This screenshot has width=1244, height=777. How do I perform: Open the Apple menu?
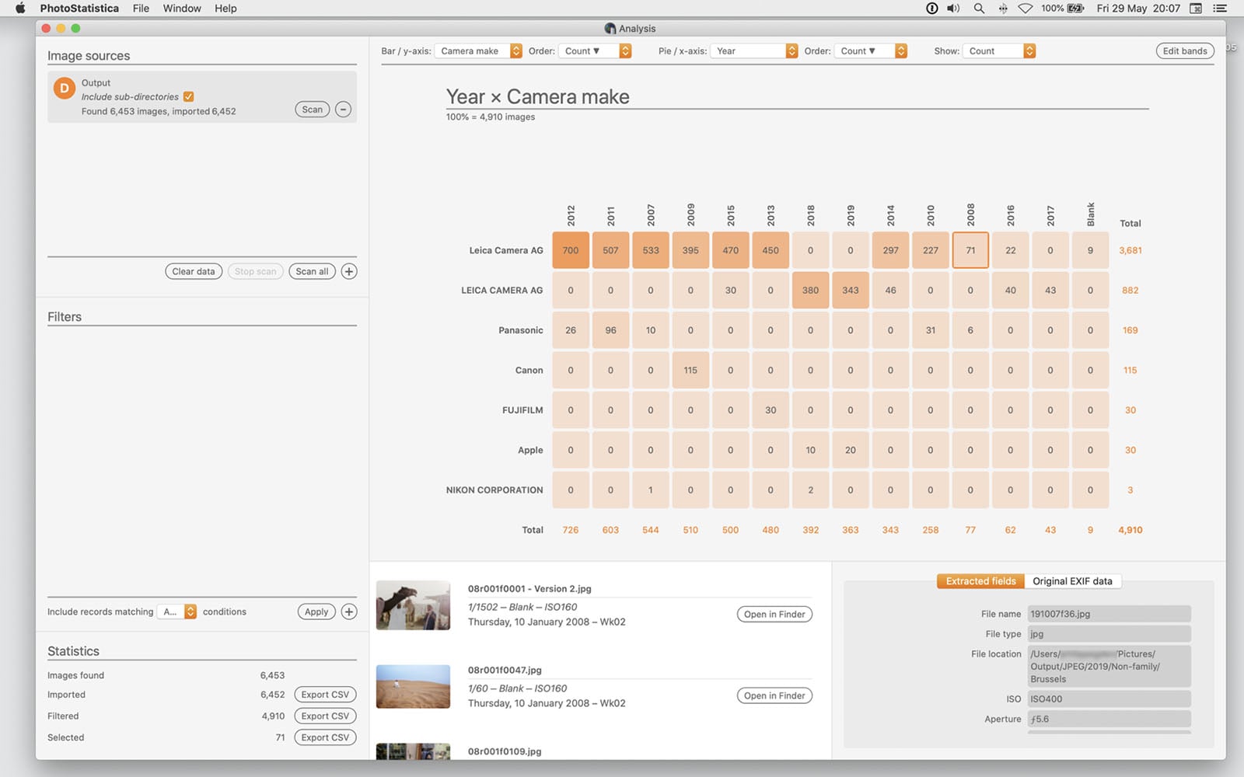pyautogui.click(x=20, y=9)
